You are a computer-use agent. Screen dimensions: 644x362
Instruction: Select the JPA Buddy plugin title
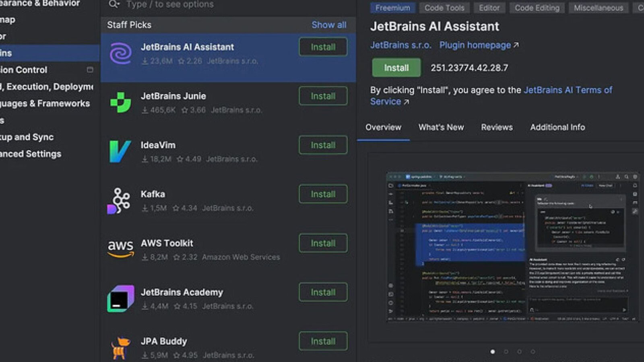point(164,341)
